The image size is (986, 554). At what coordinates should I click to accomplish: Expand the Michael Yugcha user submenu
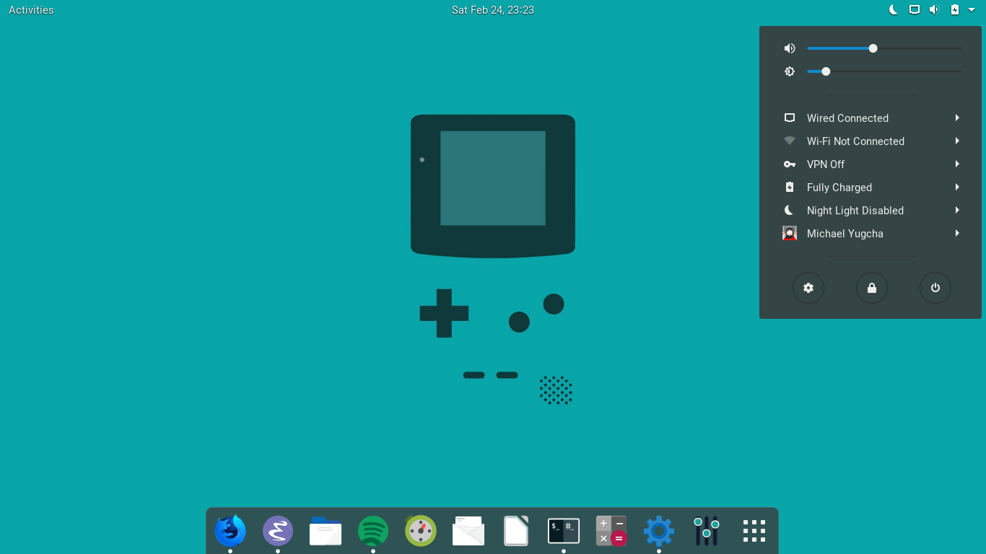(957, 233)
